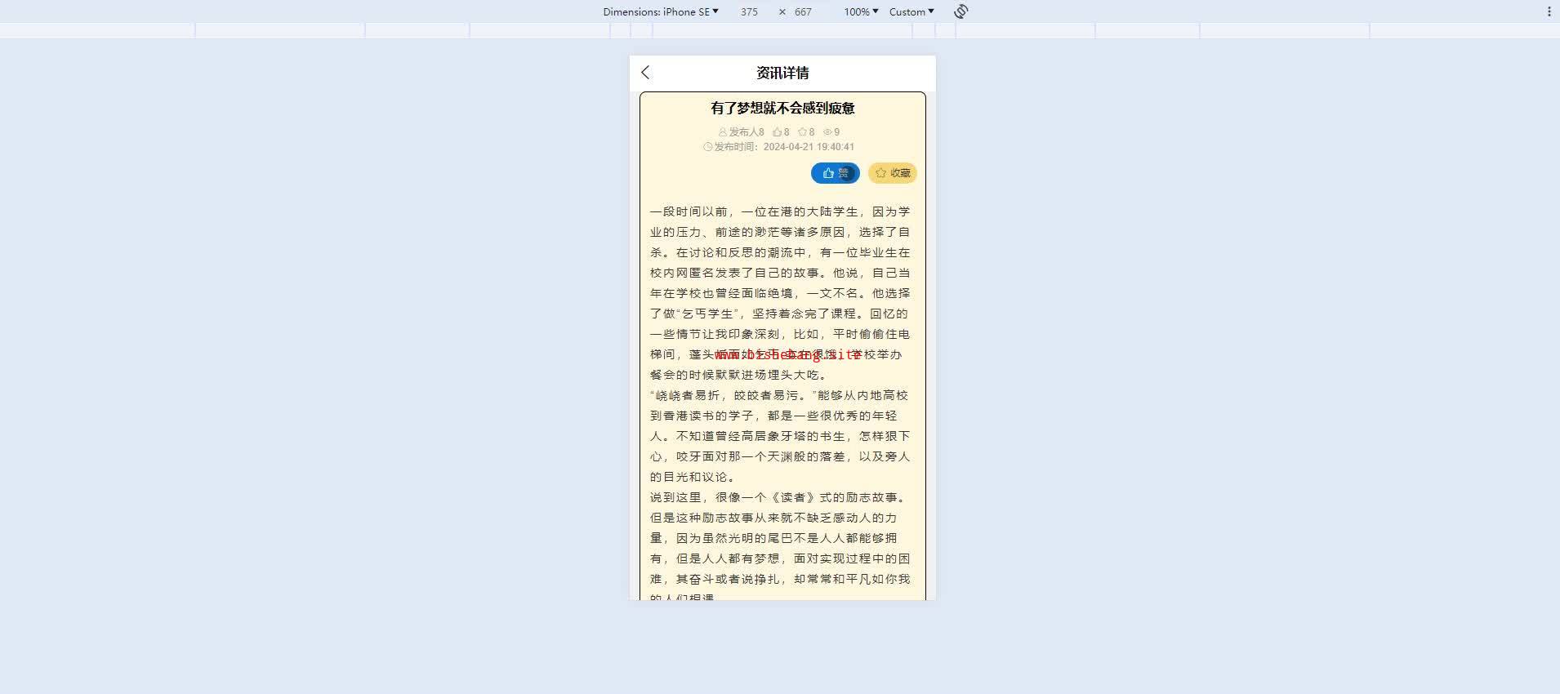This screenshot has width=1560, height=694.
Task: Click the thumbs-up count beside 发布人8
Action: (781, 132)
